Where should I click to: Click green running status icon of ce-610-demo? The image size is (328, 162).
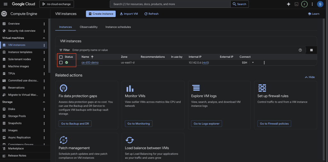67,63
